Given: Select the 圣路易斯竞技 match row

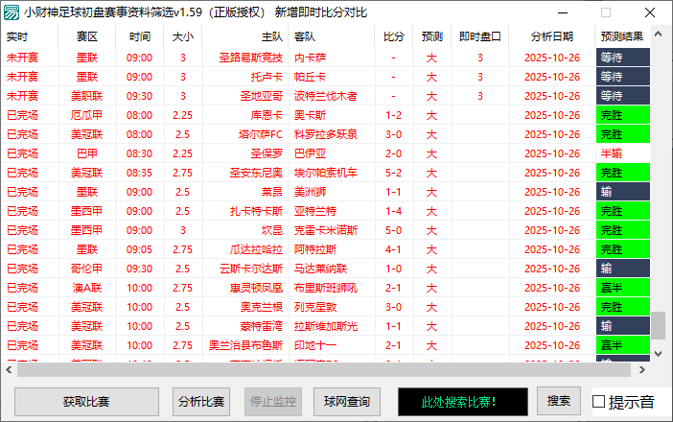Looking at the screenshot, I should point(251,58).
